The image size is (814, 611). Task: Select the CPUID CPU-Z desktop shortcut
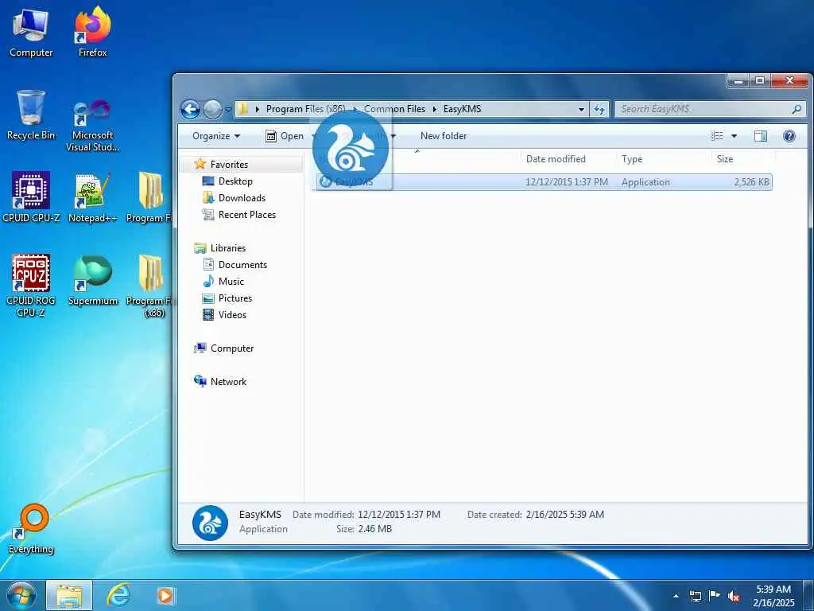[x=31, y=197]
